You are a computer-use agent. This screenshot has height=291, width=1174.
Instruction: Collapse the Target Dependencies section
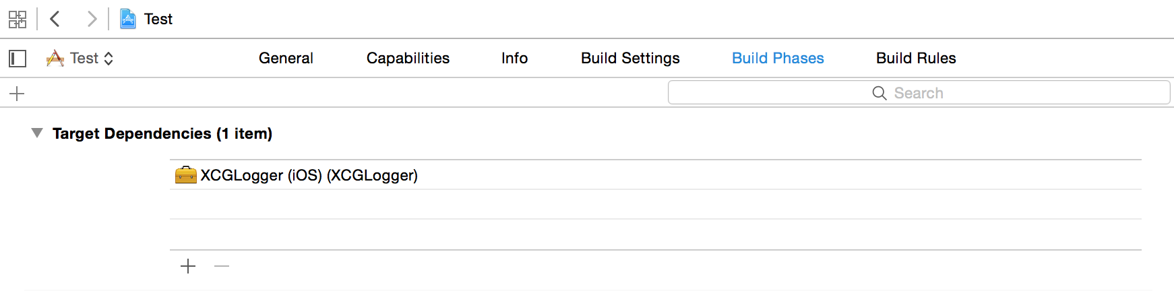point(37,133)
